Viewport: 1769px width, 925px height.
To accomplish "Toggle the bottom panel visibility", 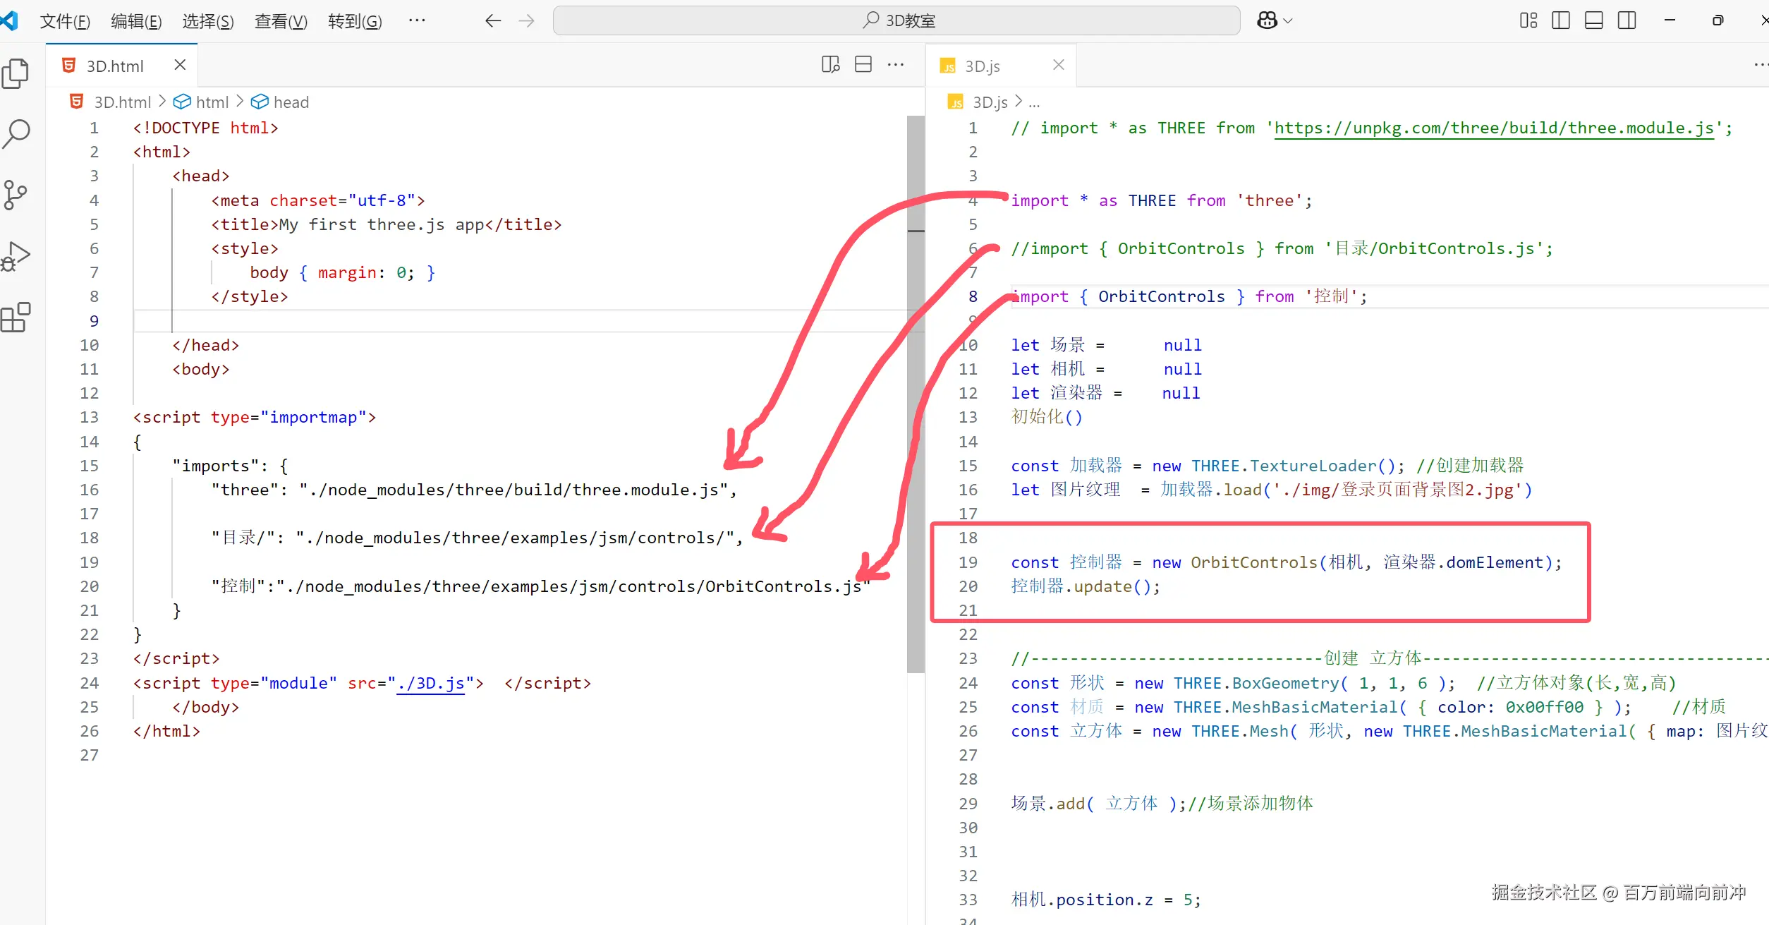I will point(1593,20).
